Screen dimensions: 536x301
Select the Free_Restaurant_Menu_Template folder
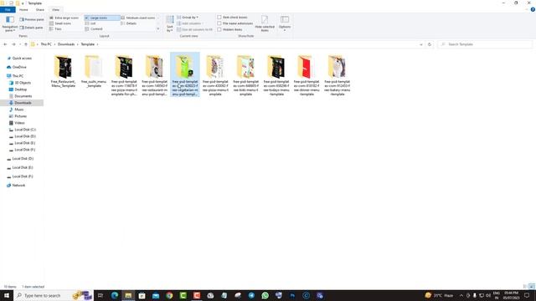click(x=64, y=71)
